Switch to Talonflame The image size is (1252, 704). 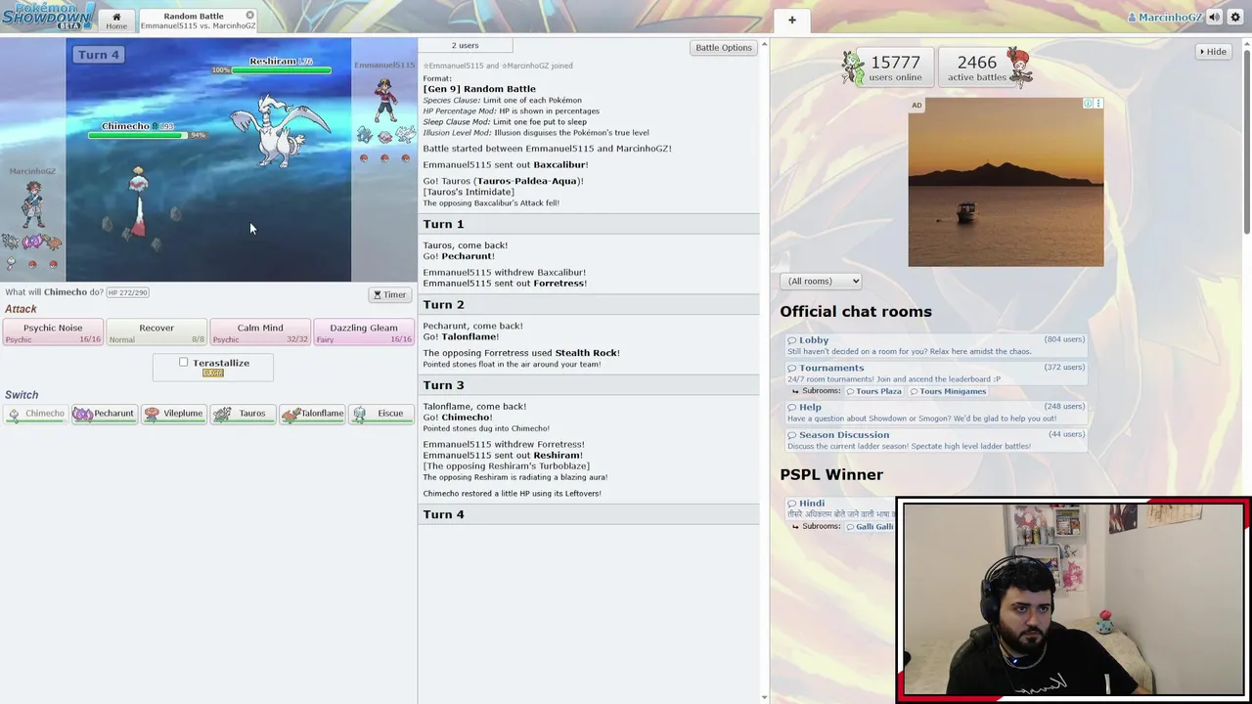coord(312,414)
